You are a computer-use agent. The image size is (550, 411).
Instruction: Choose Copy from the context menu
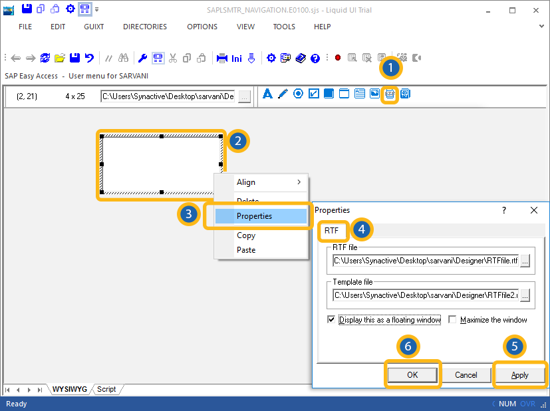tap(261, 235)
